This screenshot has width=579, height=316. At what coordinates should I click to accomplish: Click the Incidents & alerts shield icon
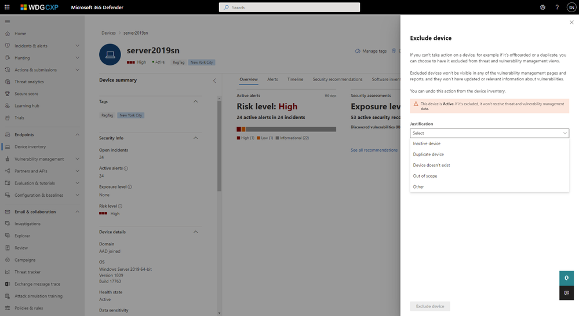8,46
